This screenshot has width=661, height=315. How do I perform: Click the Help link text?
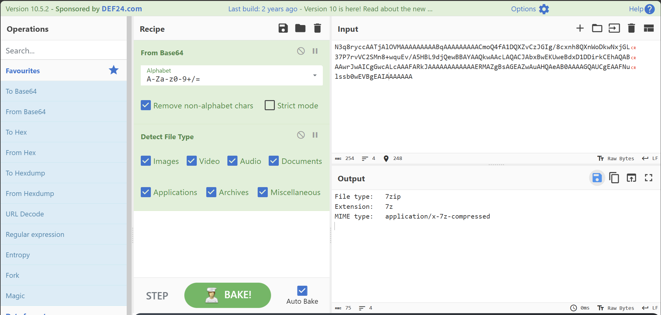click(636, 9)
